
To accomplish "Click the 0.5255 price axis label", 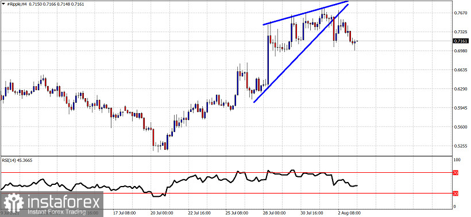I will pos(461,146).
